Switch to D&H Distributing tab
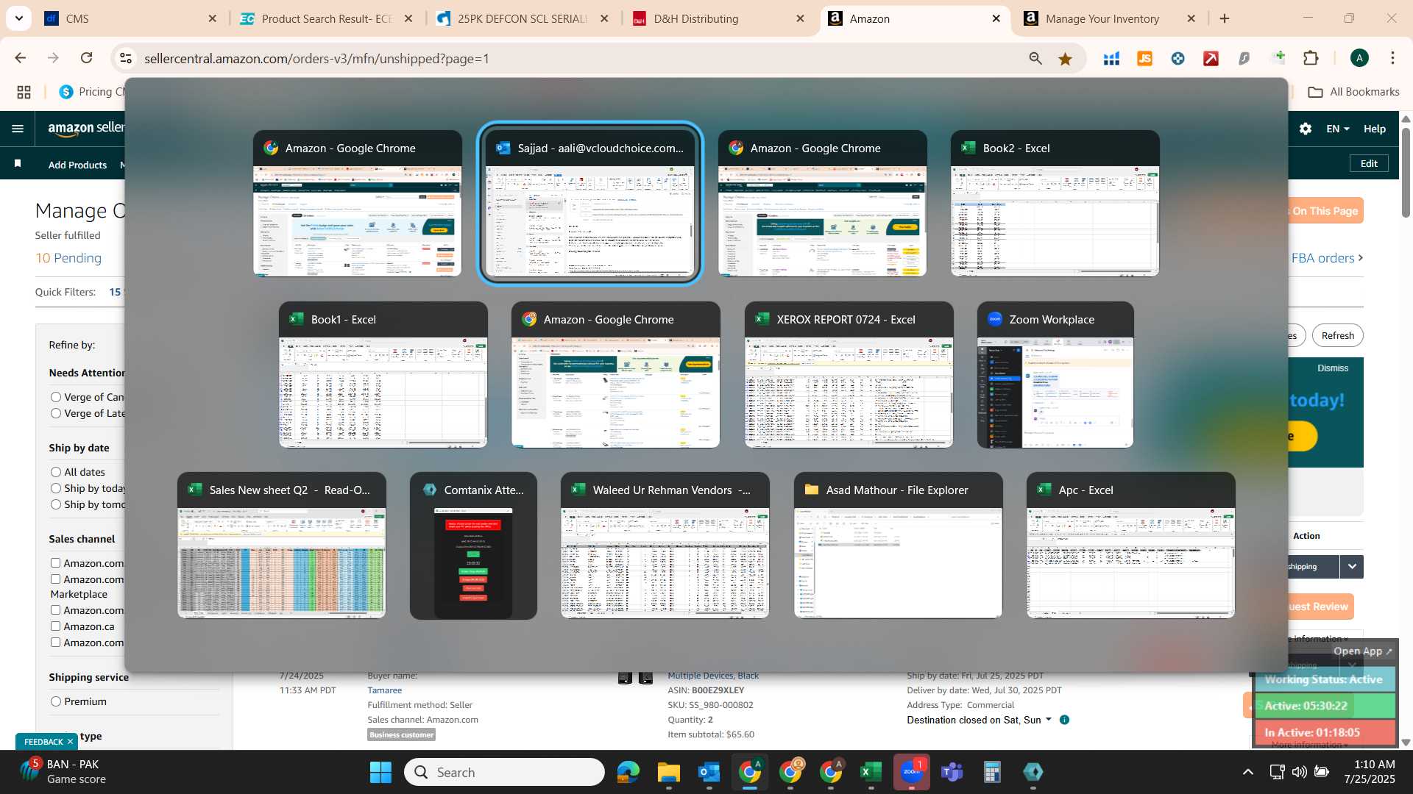The height and width of the screenshot is (794, 1413). (x=718, y=18)
